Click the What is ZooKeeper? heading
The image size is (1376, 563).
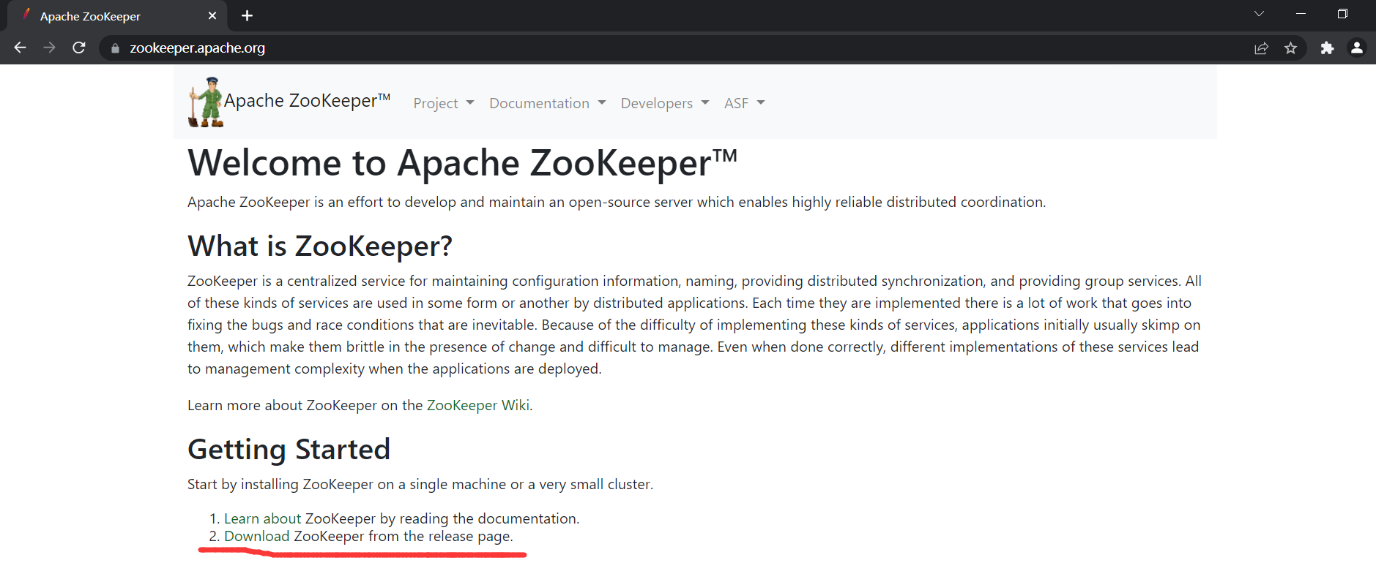point(320,246)
